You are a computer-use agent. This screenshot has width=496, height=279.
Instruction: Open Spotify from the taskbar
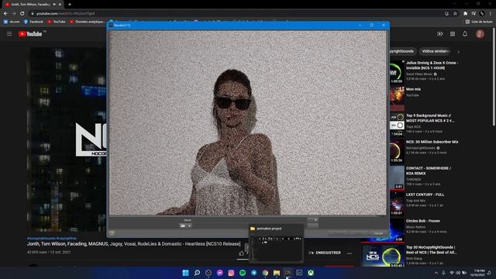point(243,273)
